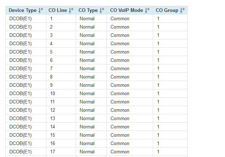This screenshot has width=225, height=157.
Task: Select CO Line 5 cell
Action: tap(51, 52)
